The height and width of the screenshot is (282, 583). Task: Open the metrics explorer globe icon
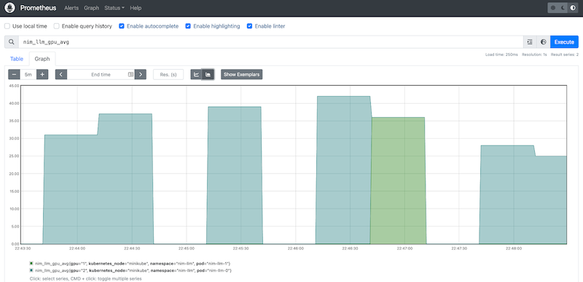pyautogui.click(x=543, y=42)
